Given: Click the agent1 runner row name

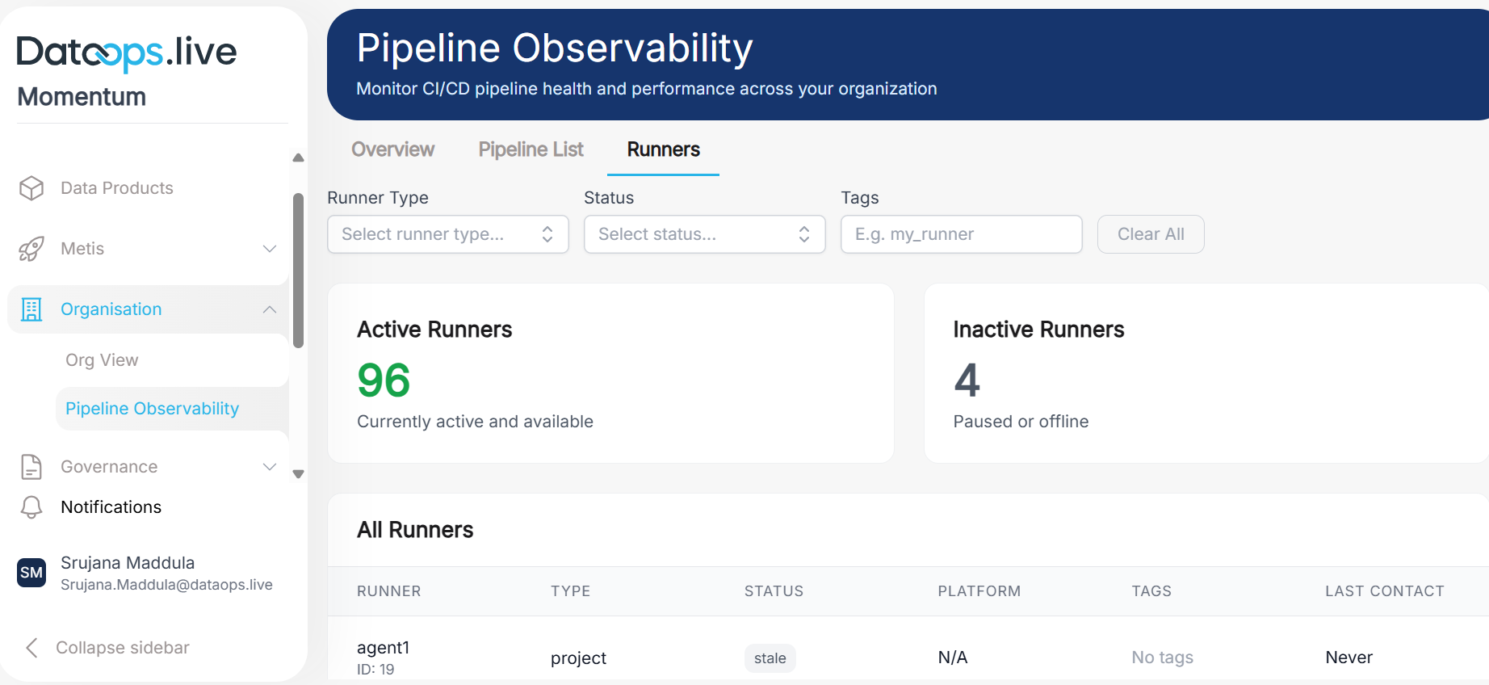Looking at the screenshot, I should click(x=384, y=648).
